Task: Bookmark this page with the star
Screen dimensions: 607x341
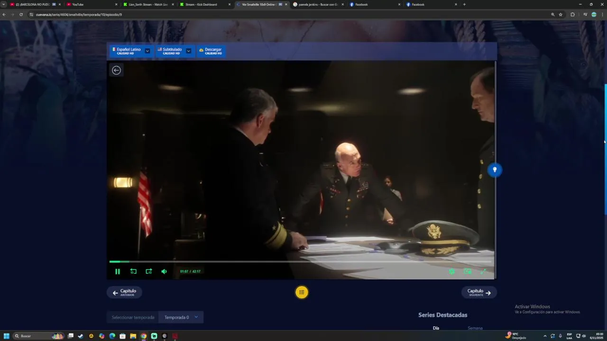Action: click(561, 15)
